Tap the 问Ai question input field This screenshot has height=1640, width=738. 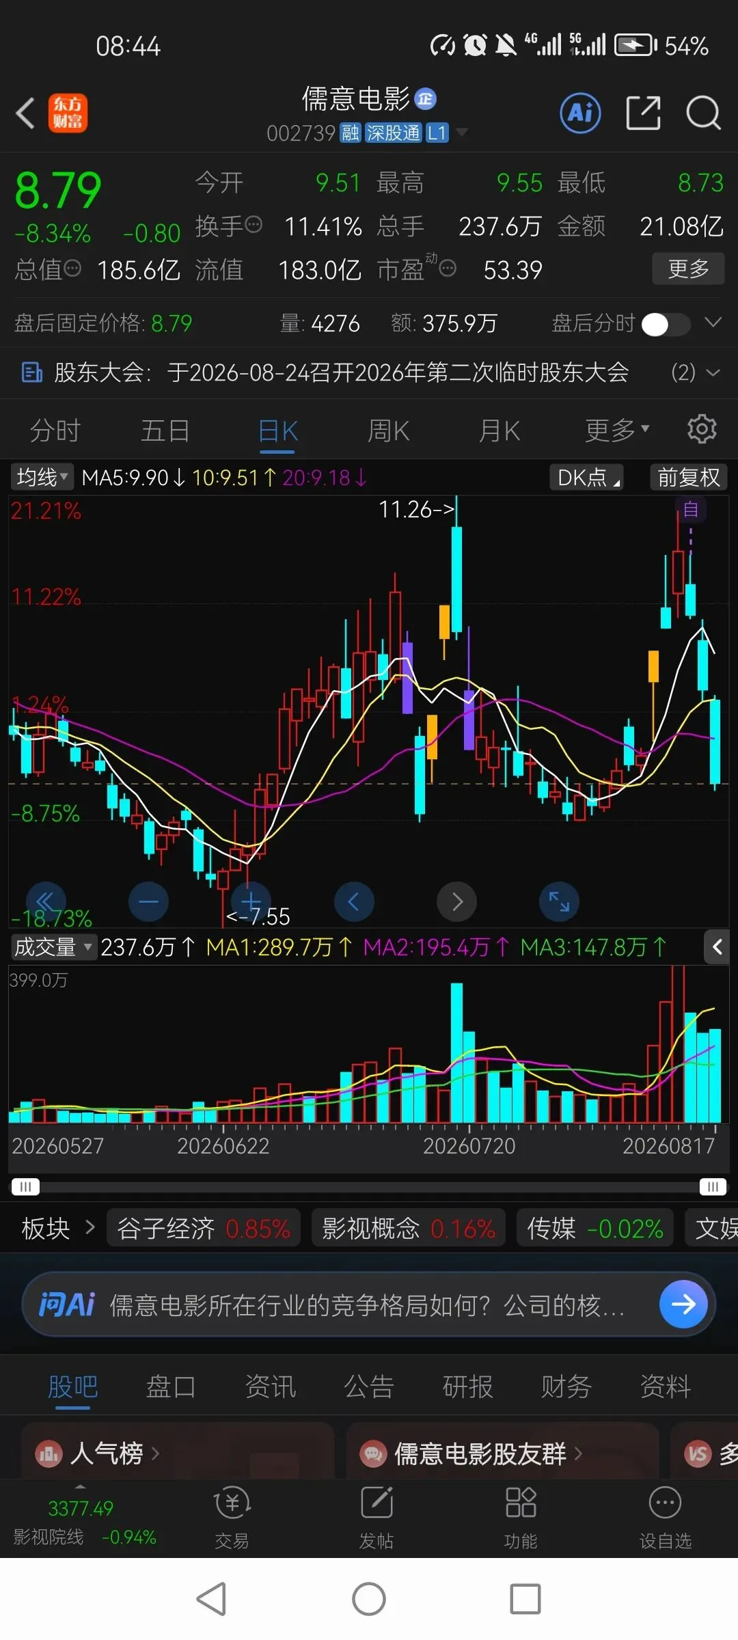click(x=368, y=1304)
